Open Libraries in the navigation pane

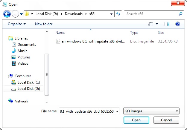[x=21, y=38]
